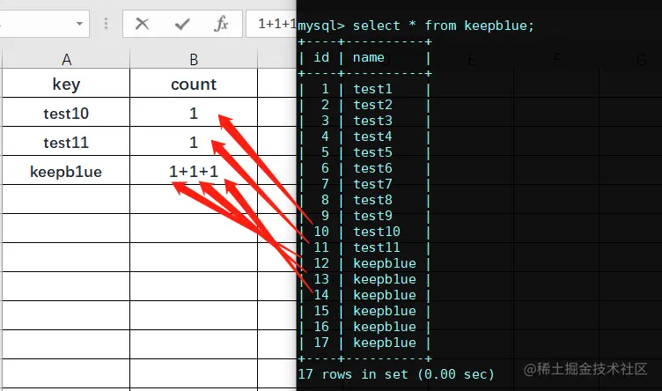Viewport: 662px width, 391px height.
Task: Click the 'id' column header in terminal
Action: click(321, 57)
